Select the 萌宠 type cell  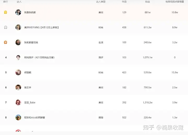pyautogui.click(x=101, y=118)
